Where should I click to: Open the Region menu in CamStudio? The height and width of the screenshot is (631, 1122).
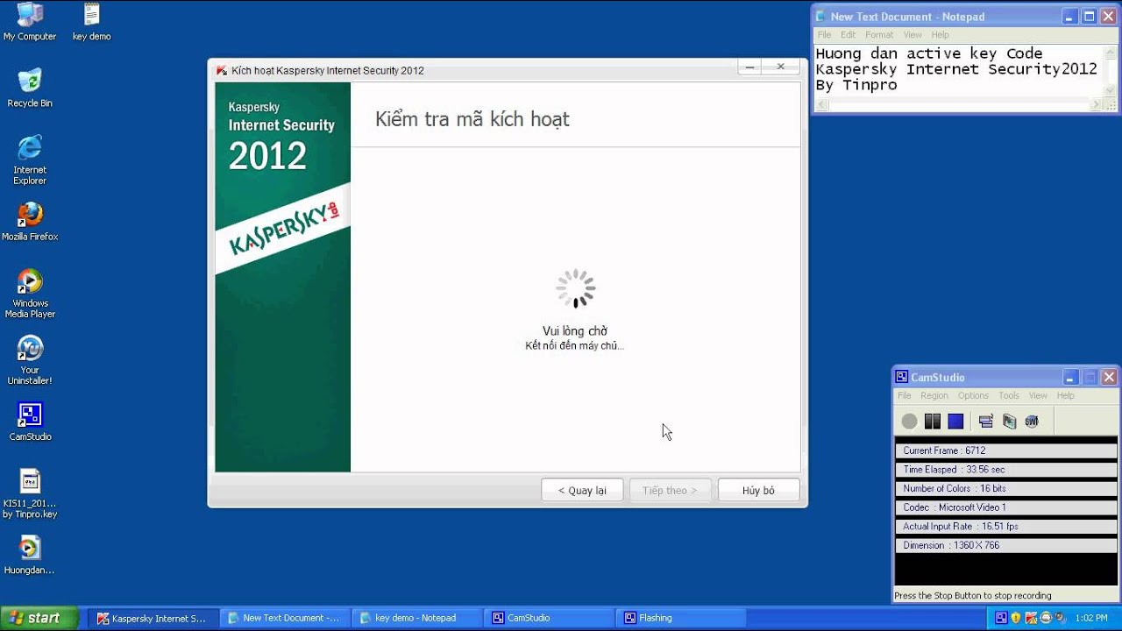click(x=934, y=396)
